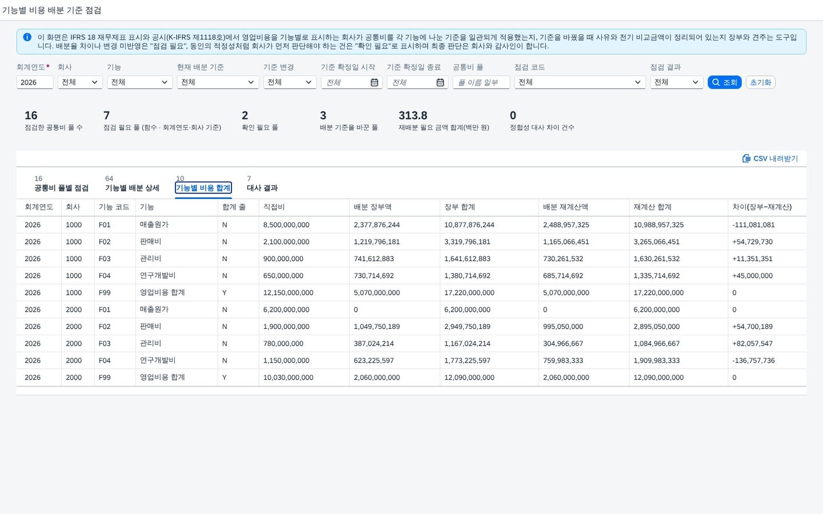This screenshot has width=823, height=514.
Task: Click the magnifier icon on 조회 button
Action: click(x=716, y=82)
